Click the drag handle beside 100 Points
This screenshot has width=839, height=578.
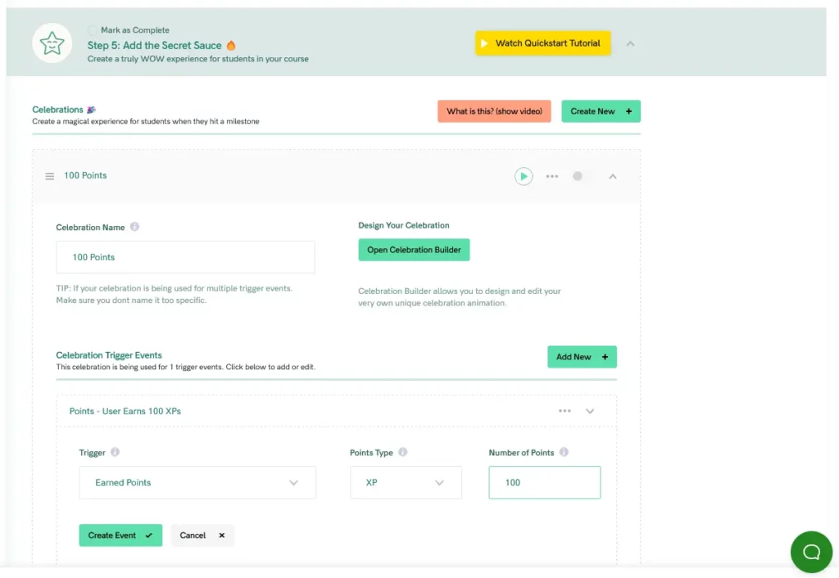tap(49, 175)
